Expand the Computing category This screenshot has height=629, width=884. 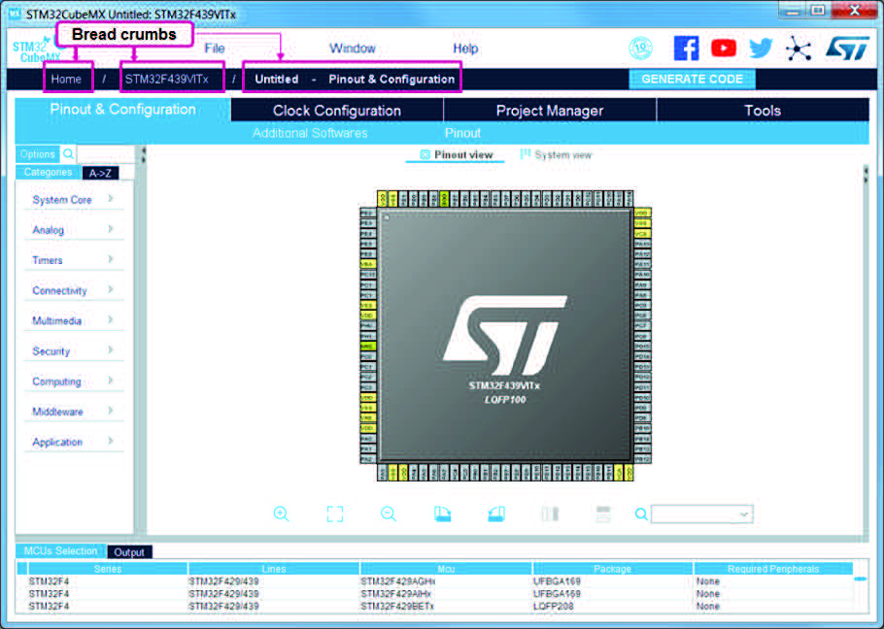[x=73, y=381]
